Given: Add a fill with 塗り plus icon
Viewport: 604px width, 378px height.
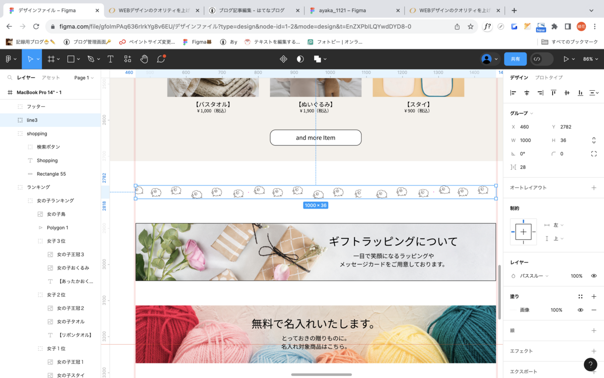Looking at the screenshot, I should pos(594,296).
